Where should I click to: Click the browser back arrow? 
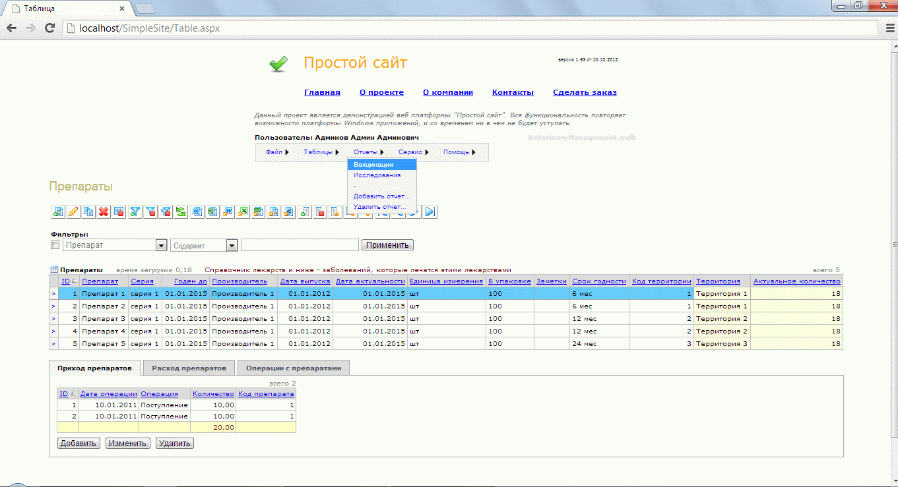[x=11, y=28]
